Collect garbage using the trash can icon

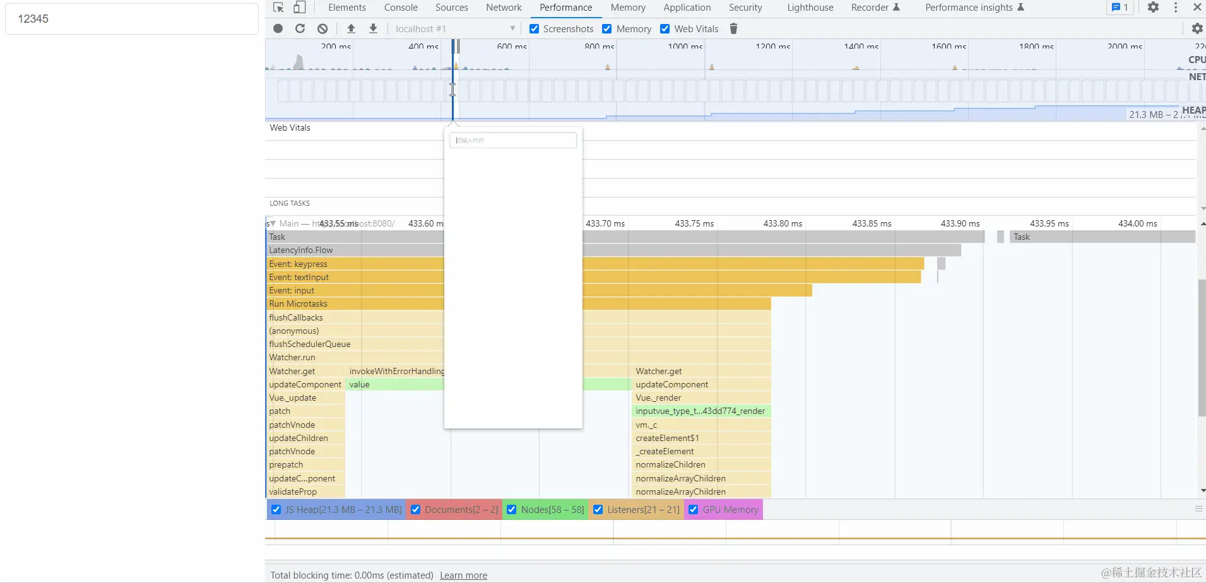(x=733, y=28)
